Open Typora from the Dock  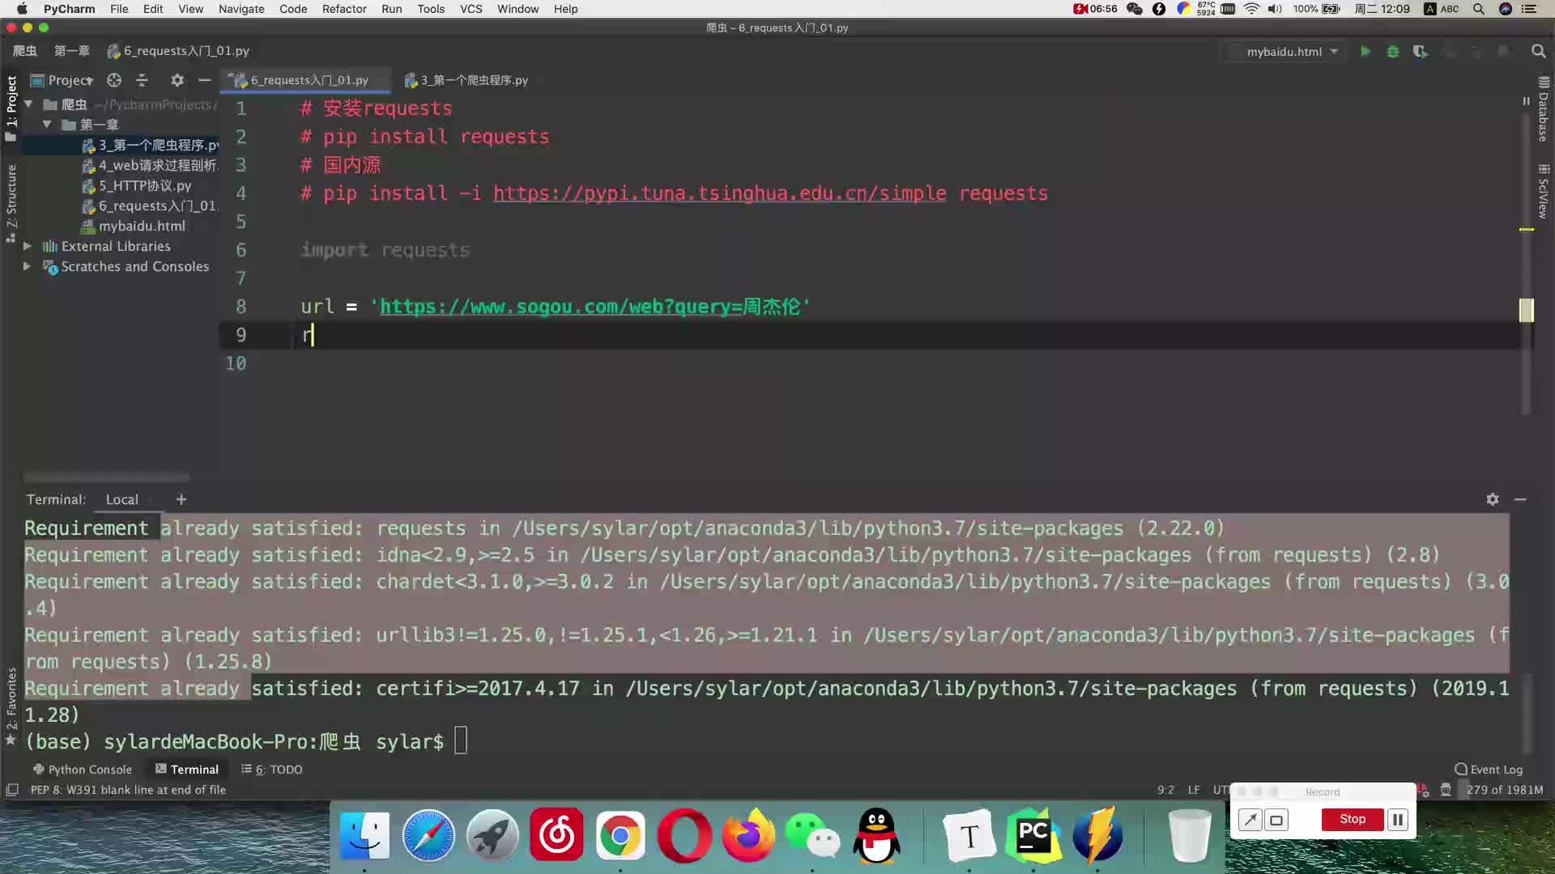point(969,836)
